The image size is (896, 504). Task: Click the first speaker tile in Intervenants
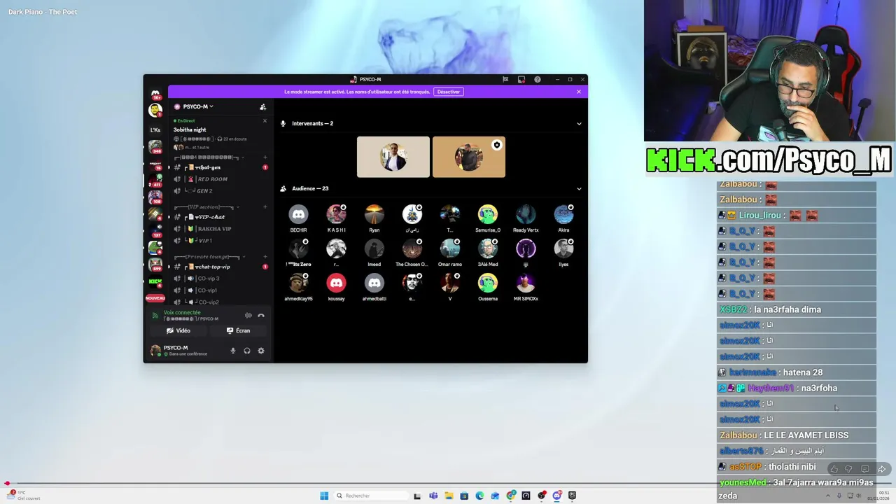pyautogui.click(x=393, y=157)
